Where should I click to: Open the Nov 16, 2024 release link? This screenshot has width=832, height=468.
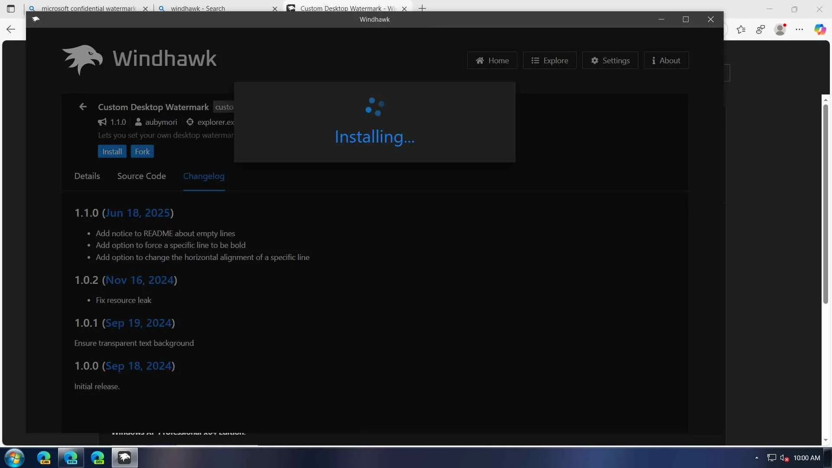[139, 280]
